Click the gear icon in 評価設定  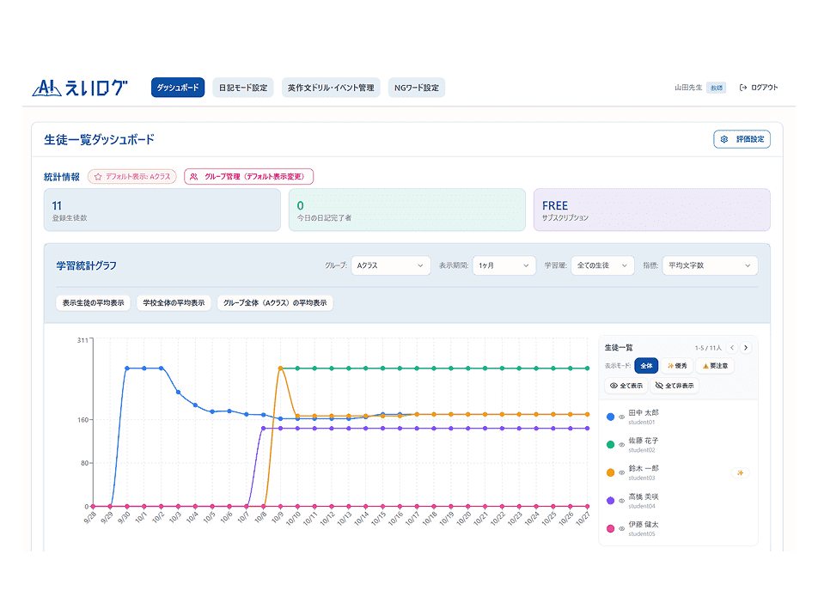[724, 139]
